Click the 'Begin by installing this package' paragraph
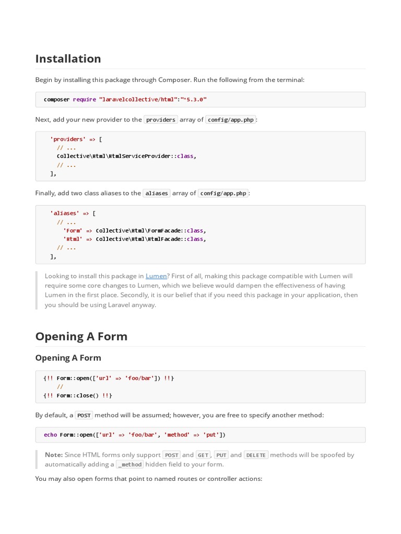This screenshot has height=534, width=401. point(170,80)
